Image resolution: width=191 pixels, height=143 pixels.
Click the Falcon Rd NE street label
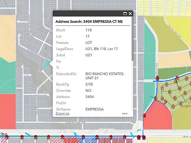pos(76,122)
